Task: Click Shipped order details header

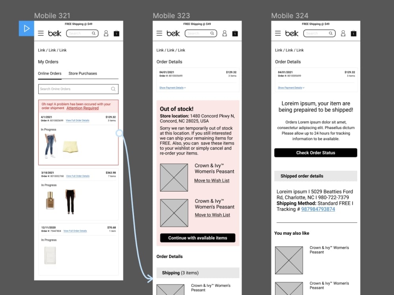Action: (316, 176)
